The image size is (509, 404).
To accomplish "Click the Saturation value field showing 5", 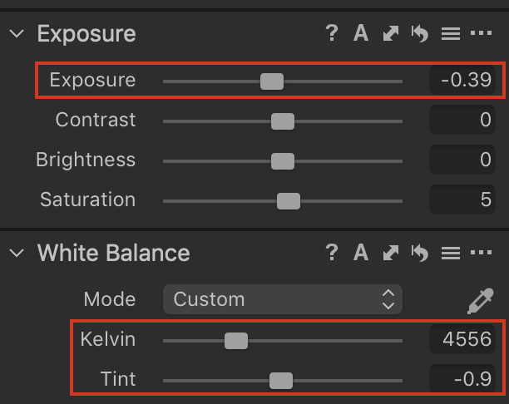I will click(x=462, y=200).
